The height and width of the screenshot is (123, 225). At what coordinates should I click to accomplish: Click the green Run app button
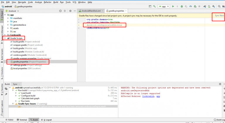[173, 6]
